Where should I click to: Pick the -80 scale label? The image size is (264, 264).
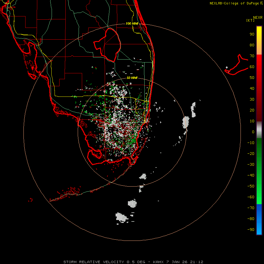pos(251,219)
